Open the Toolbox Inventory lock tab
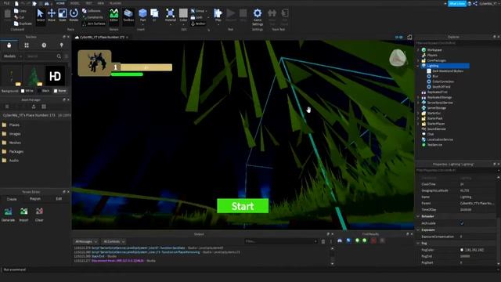Image resolution: width=501 pixels, height=282 pixels. pos(9,45)
